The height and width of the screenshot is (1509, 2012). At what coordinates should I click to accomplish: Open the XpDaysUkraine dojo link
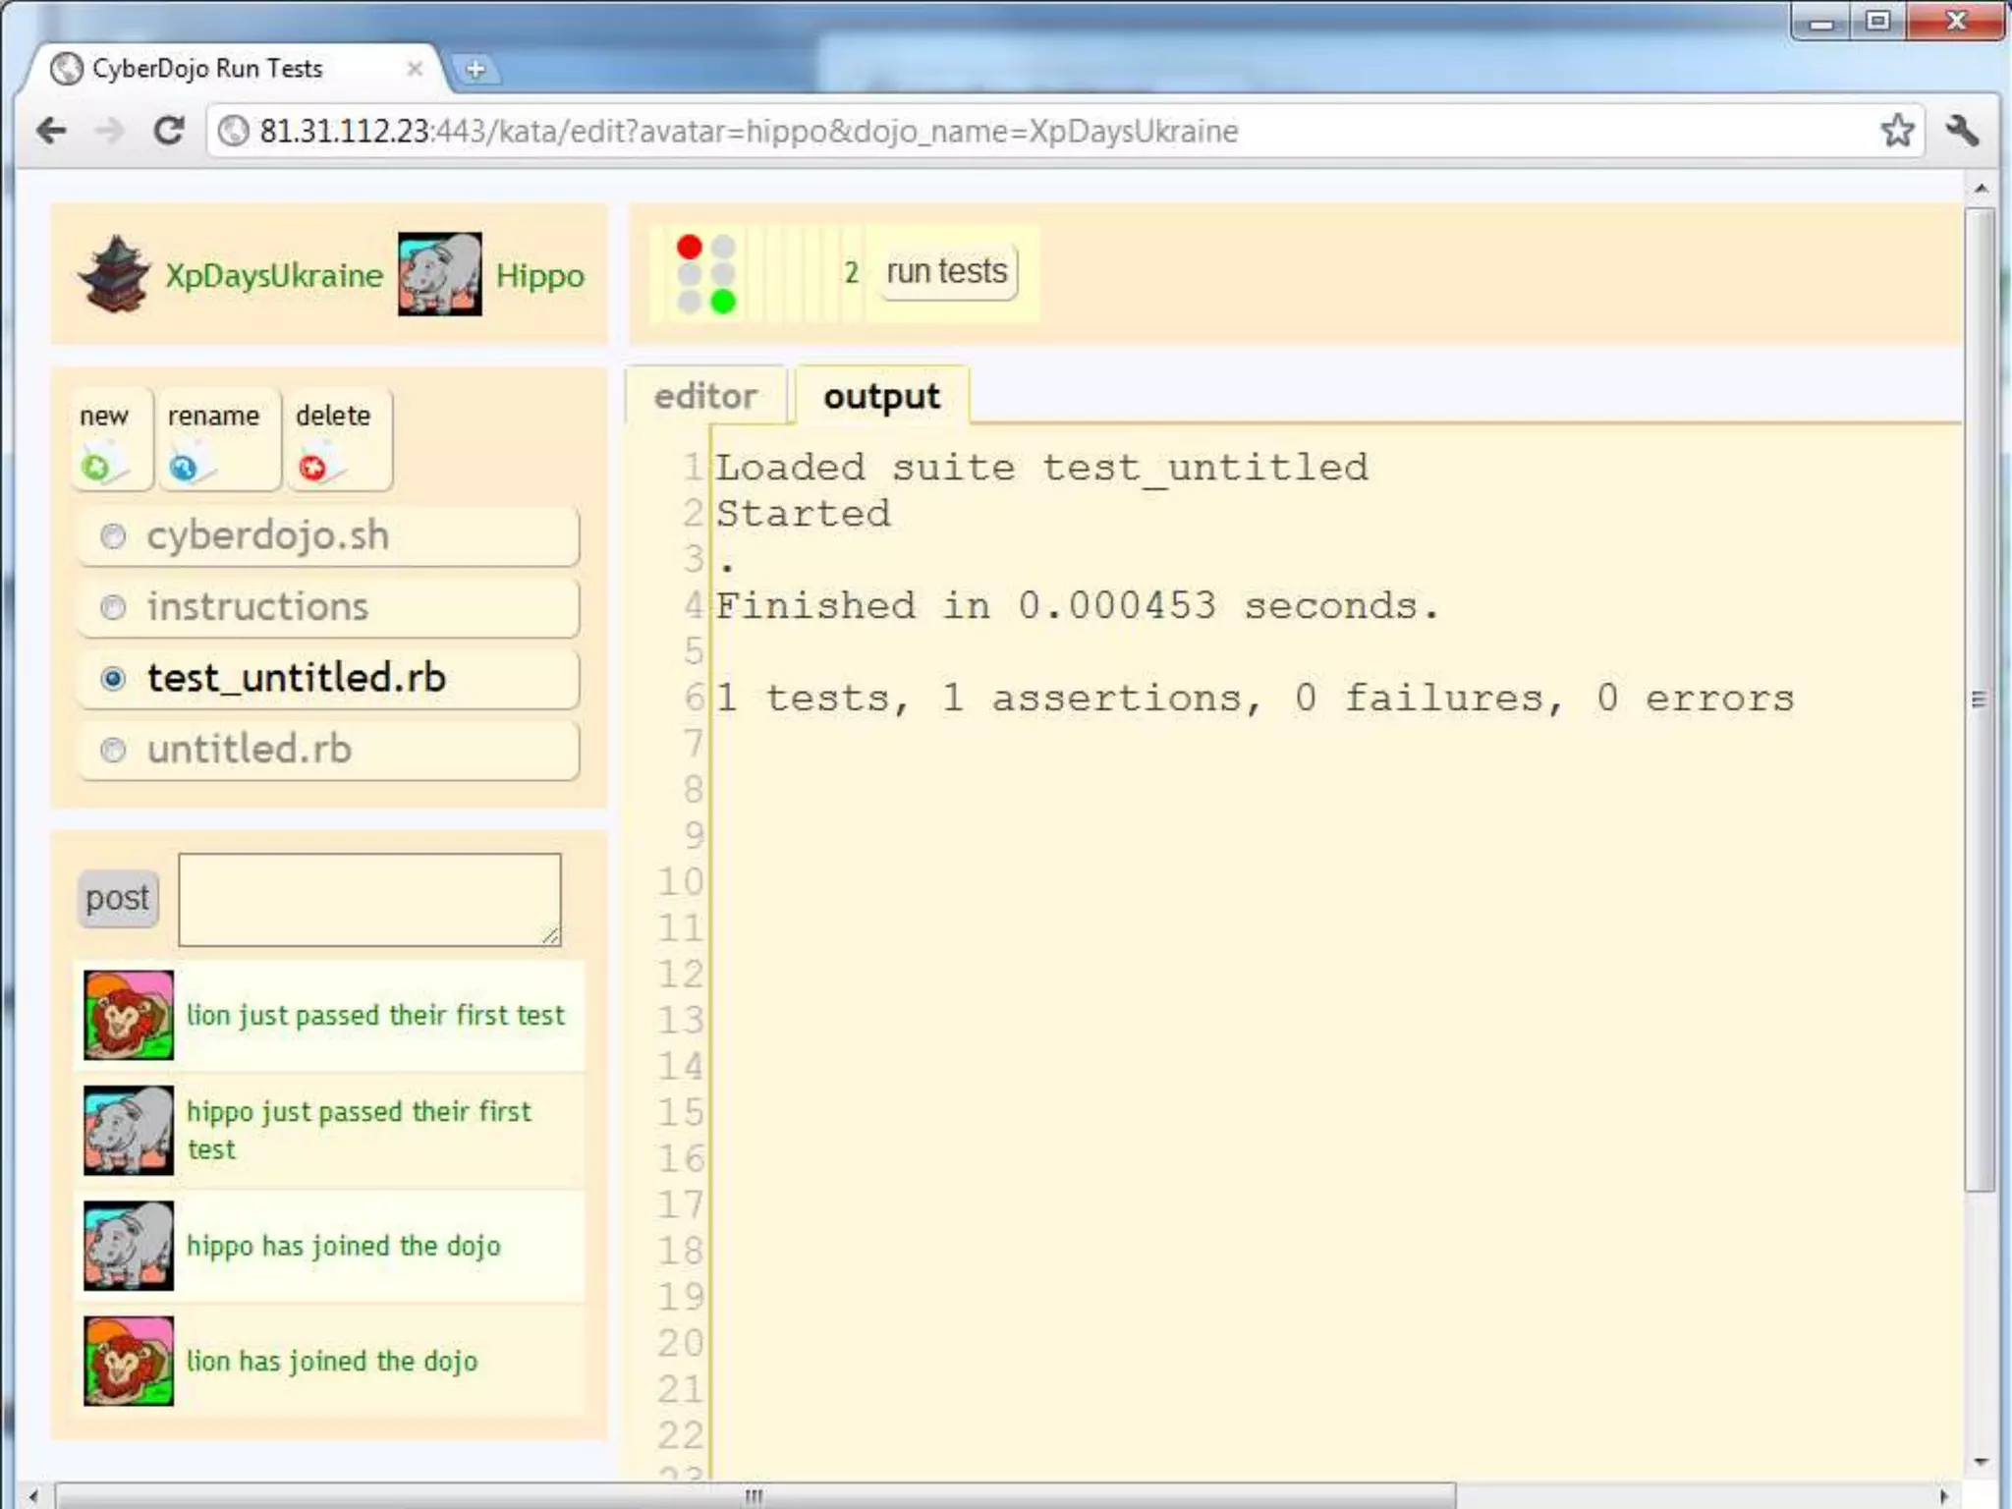click(274, 275)
